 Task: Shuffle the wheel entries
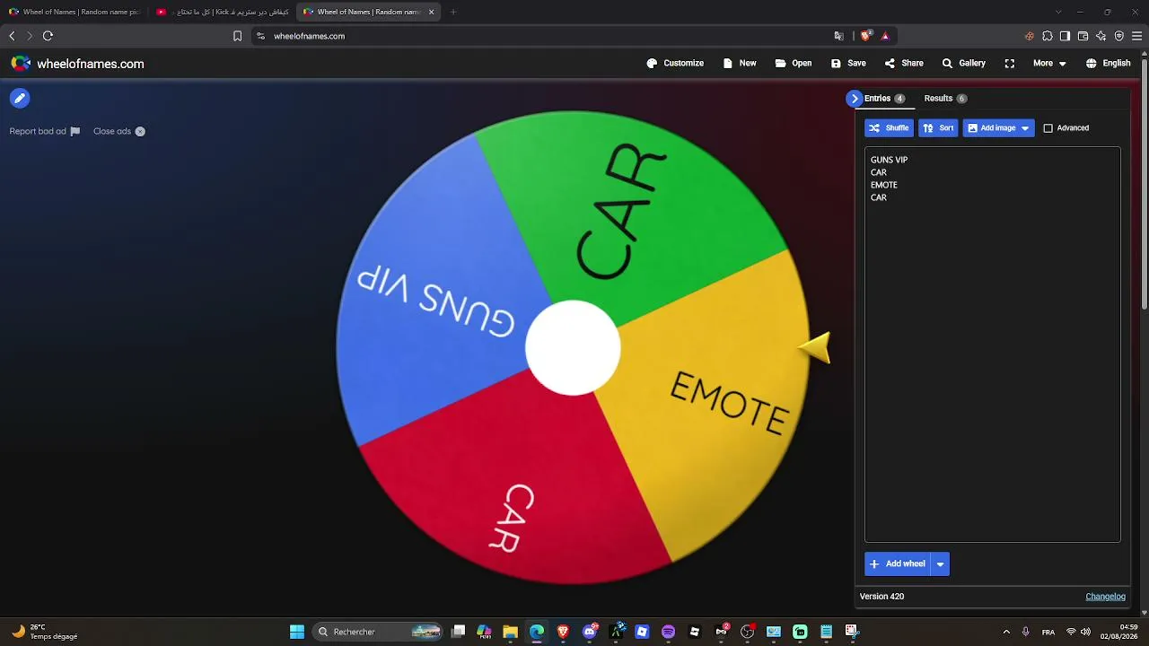(889, 128)
